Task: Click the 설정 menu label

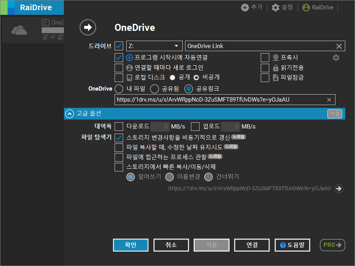Action: (287, 7)
